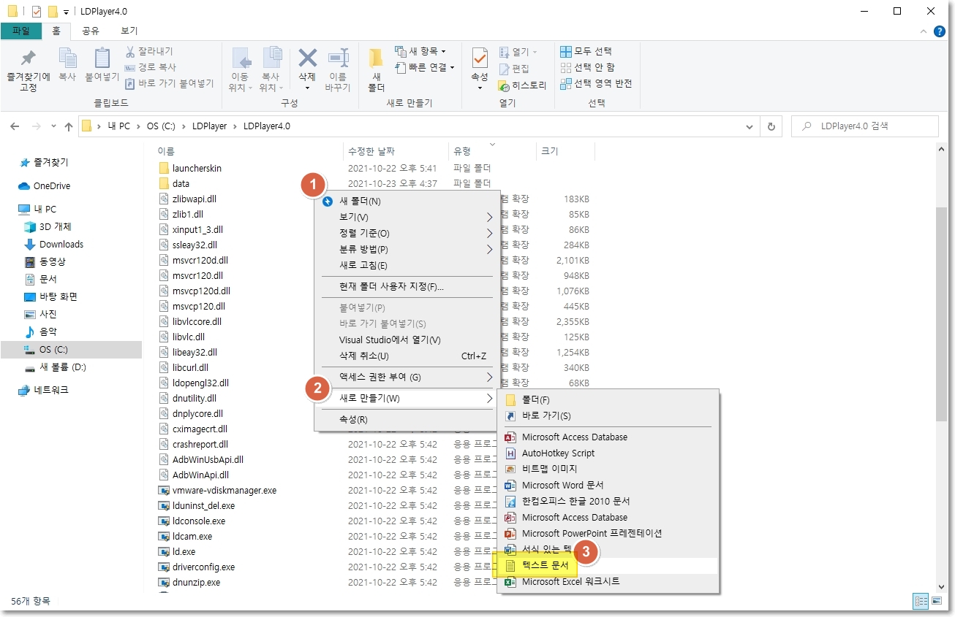Select OneDrive in navigation pane
955x617 pixels.
pos(44,185)
